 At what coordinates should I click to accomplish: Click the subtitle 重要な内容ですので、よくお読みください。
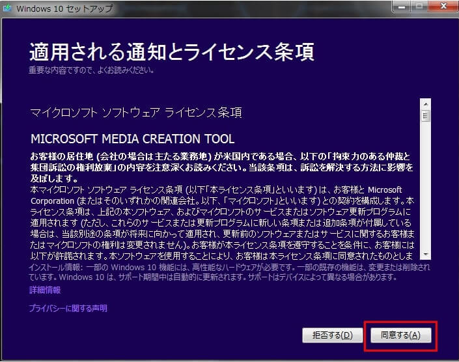(92, 70)
